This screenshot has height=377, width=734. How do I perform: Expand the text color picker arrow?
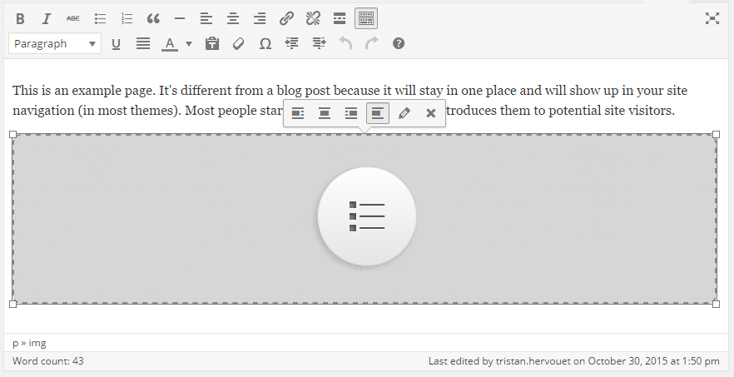189,44
